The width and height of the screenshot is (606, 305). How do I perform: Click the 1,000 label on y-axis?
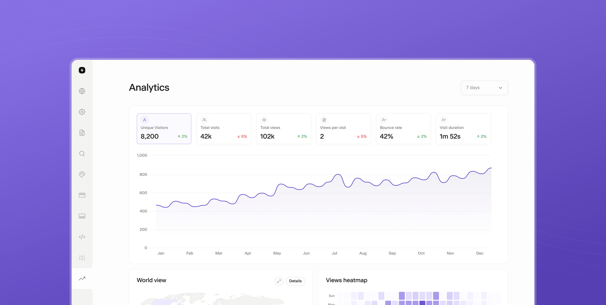(142, 155)
